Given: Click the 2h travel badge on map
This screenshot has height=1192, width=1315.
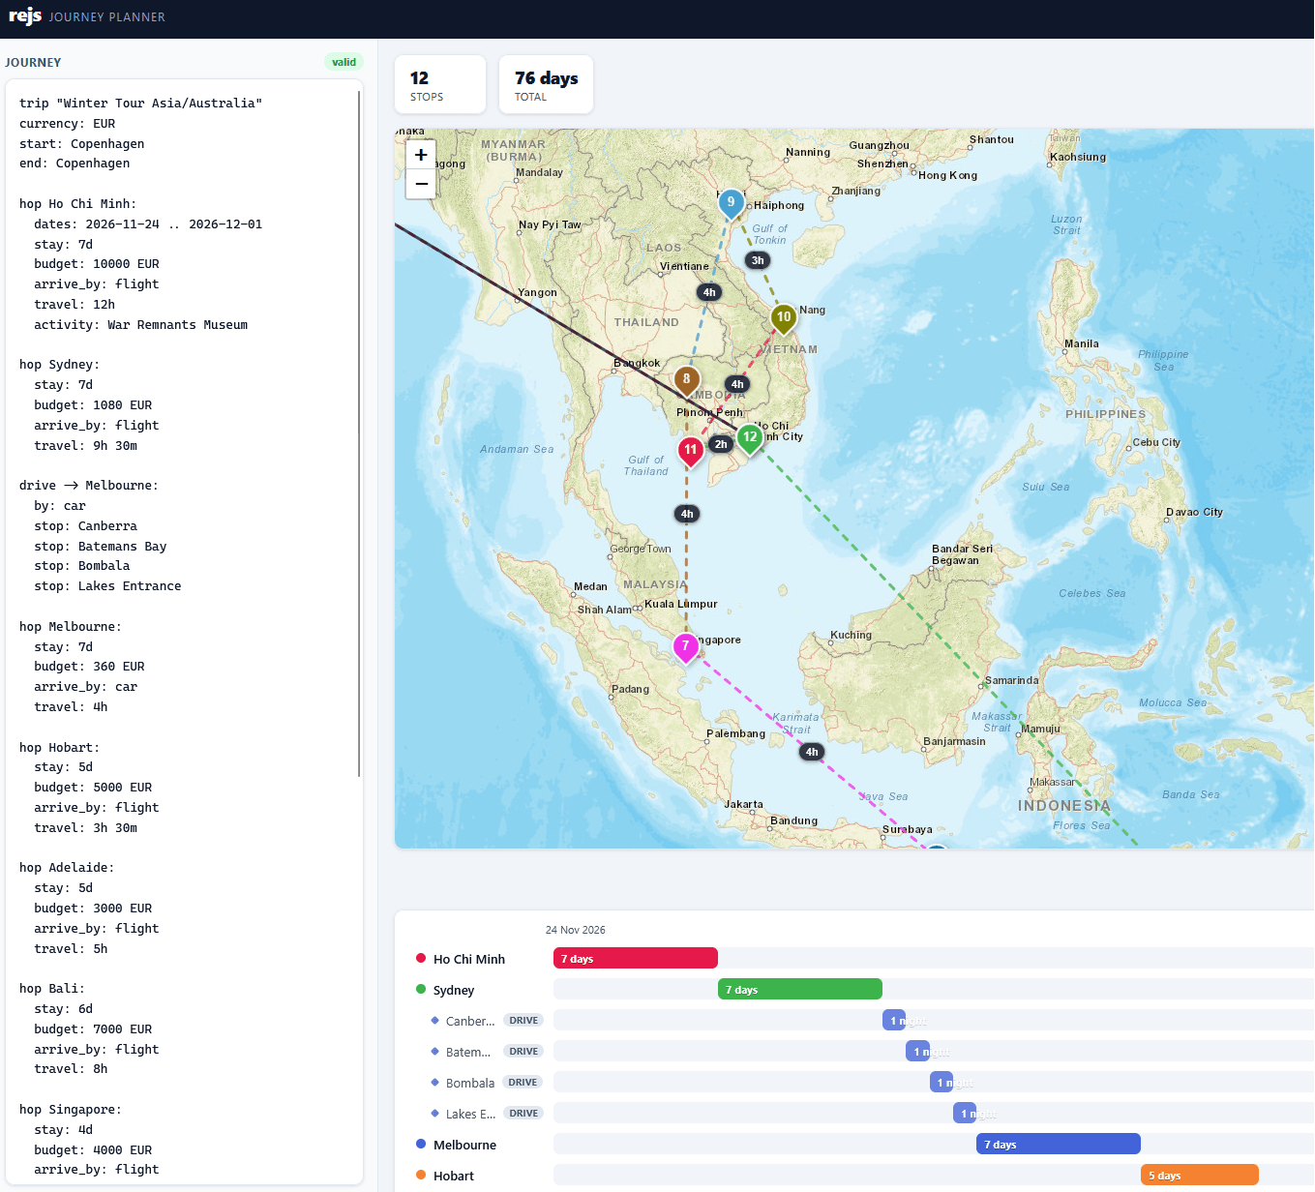Looking at the screenshot, I should click(x=721, y=444).
